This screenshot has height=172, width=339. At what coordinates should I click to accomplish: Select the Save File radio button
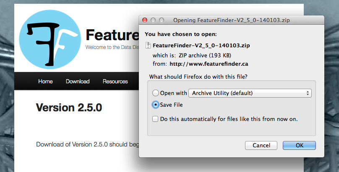pyautogui.click(x=156, y=105)
